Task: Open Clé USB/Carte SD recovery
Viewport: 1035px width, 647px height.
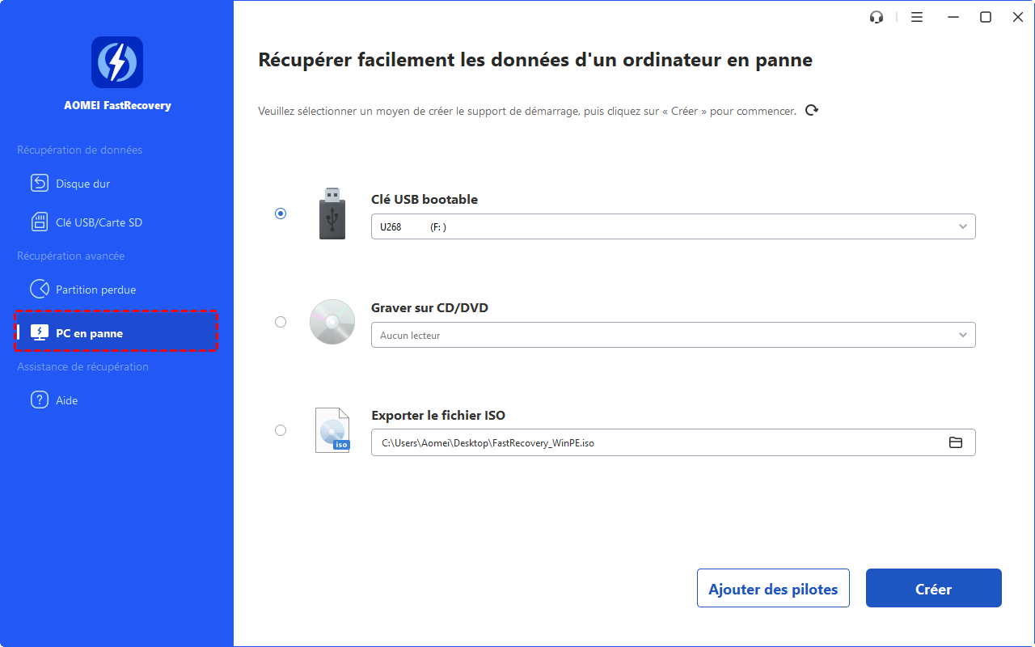Action: pos(99,222)
